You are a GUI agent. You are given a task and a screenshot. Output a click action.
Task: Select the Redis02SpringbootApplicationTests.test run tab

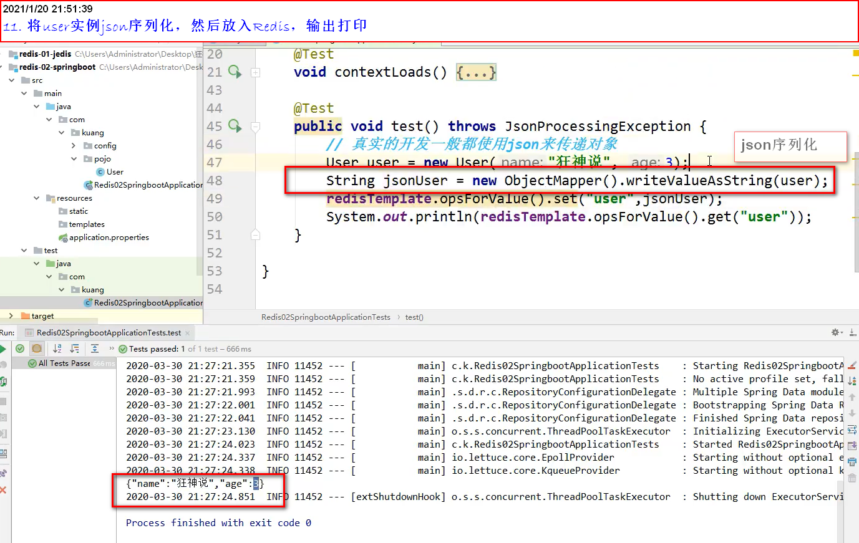click(109, 333)
